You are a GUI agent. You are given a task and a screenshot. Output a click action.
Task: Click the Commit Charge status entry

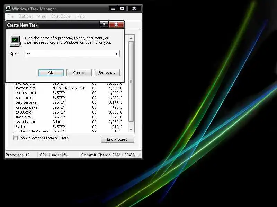108,155
